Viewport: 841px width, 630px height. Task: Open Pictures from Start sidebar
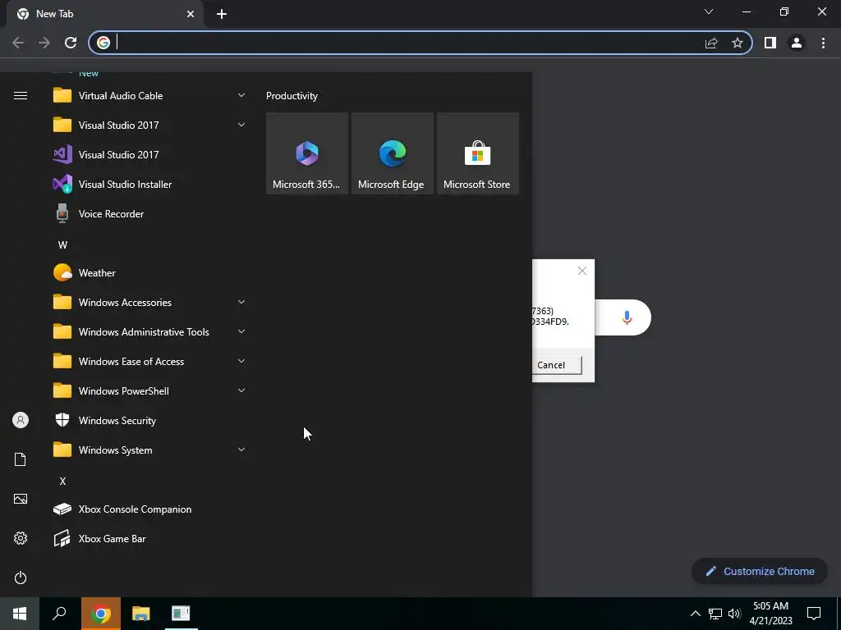21,499
